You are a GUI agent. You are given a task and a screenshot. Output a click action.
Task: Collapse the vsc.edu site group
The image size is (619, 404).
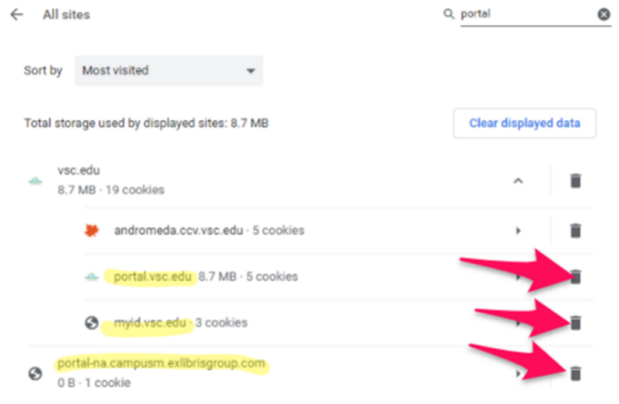[x=518, y=181]
